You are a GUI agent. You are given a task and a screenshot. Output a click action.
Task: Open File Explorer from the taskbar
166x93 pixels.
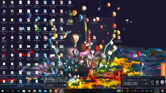point(34,91)
